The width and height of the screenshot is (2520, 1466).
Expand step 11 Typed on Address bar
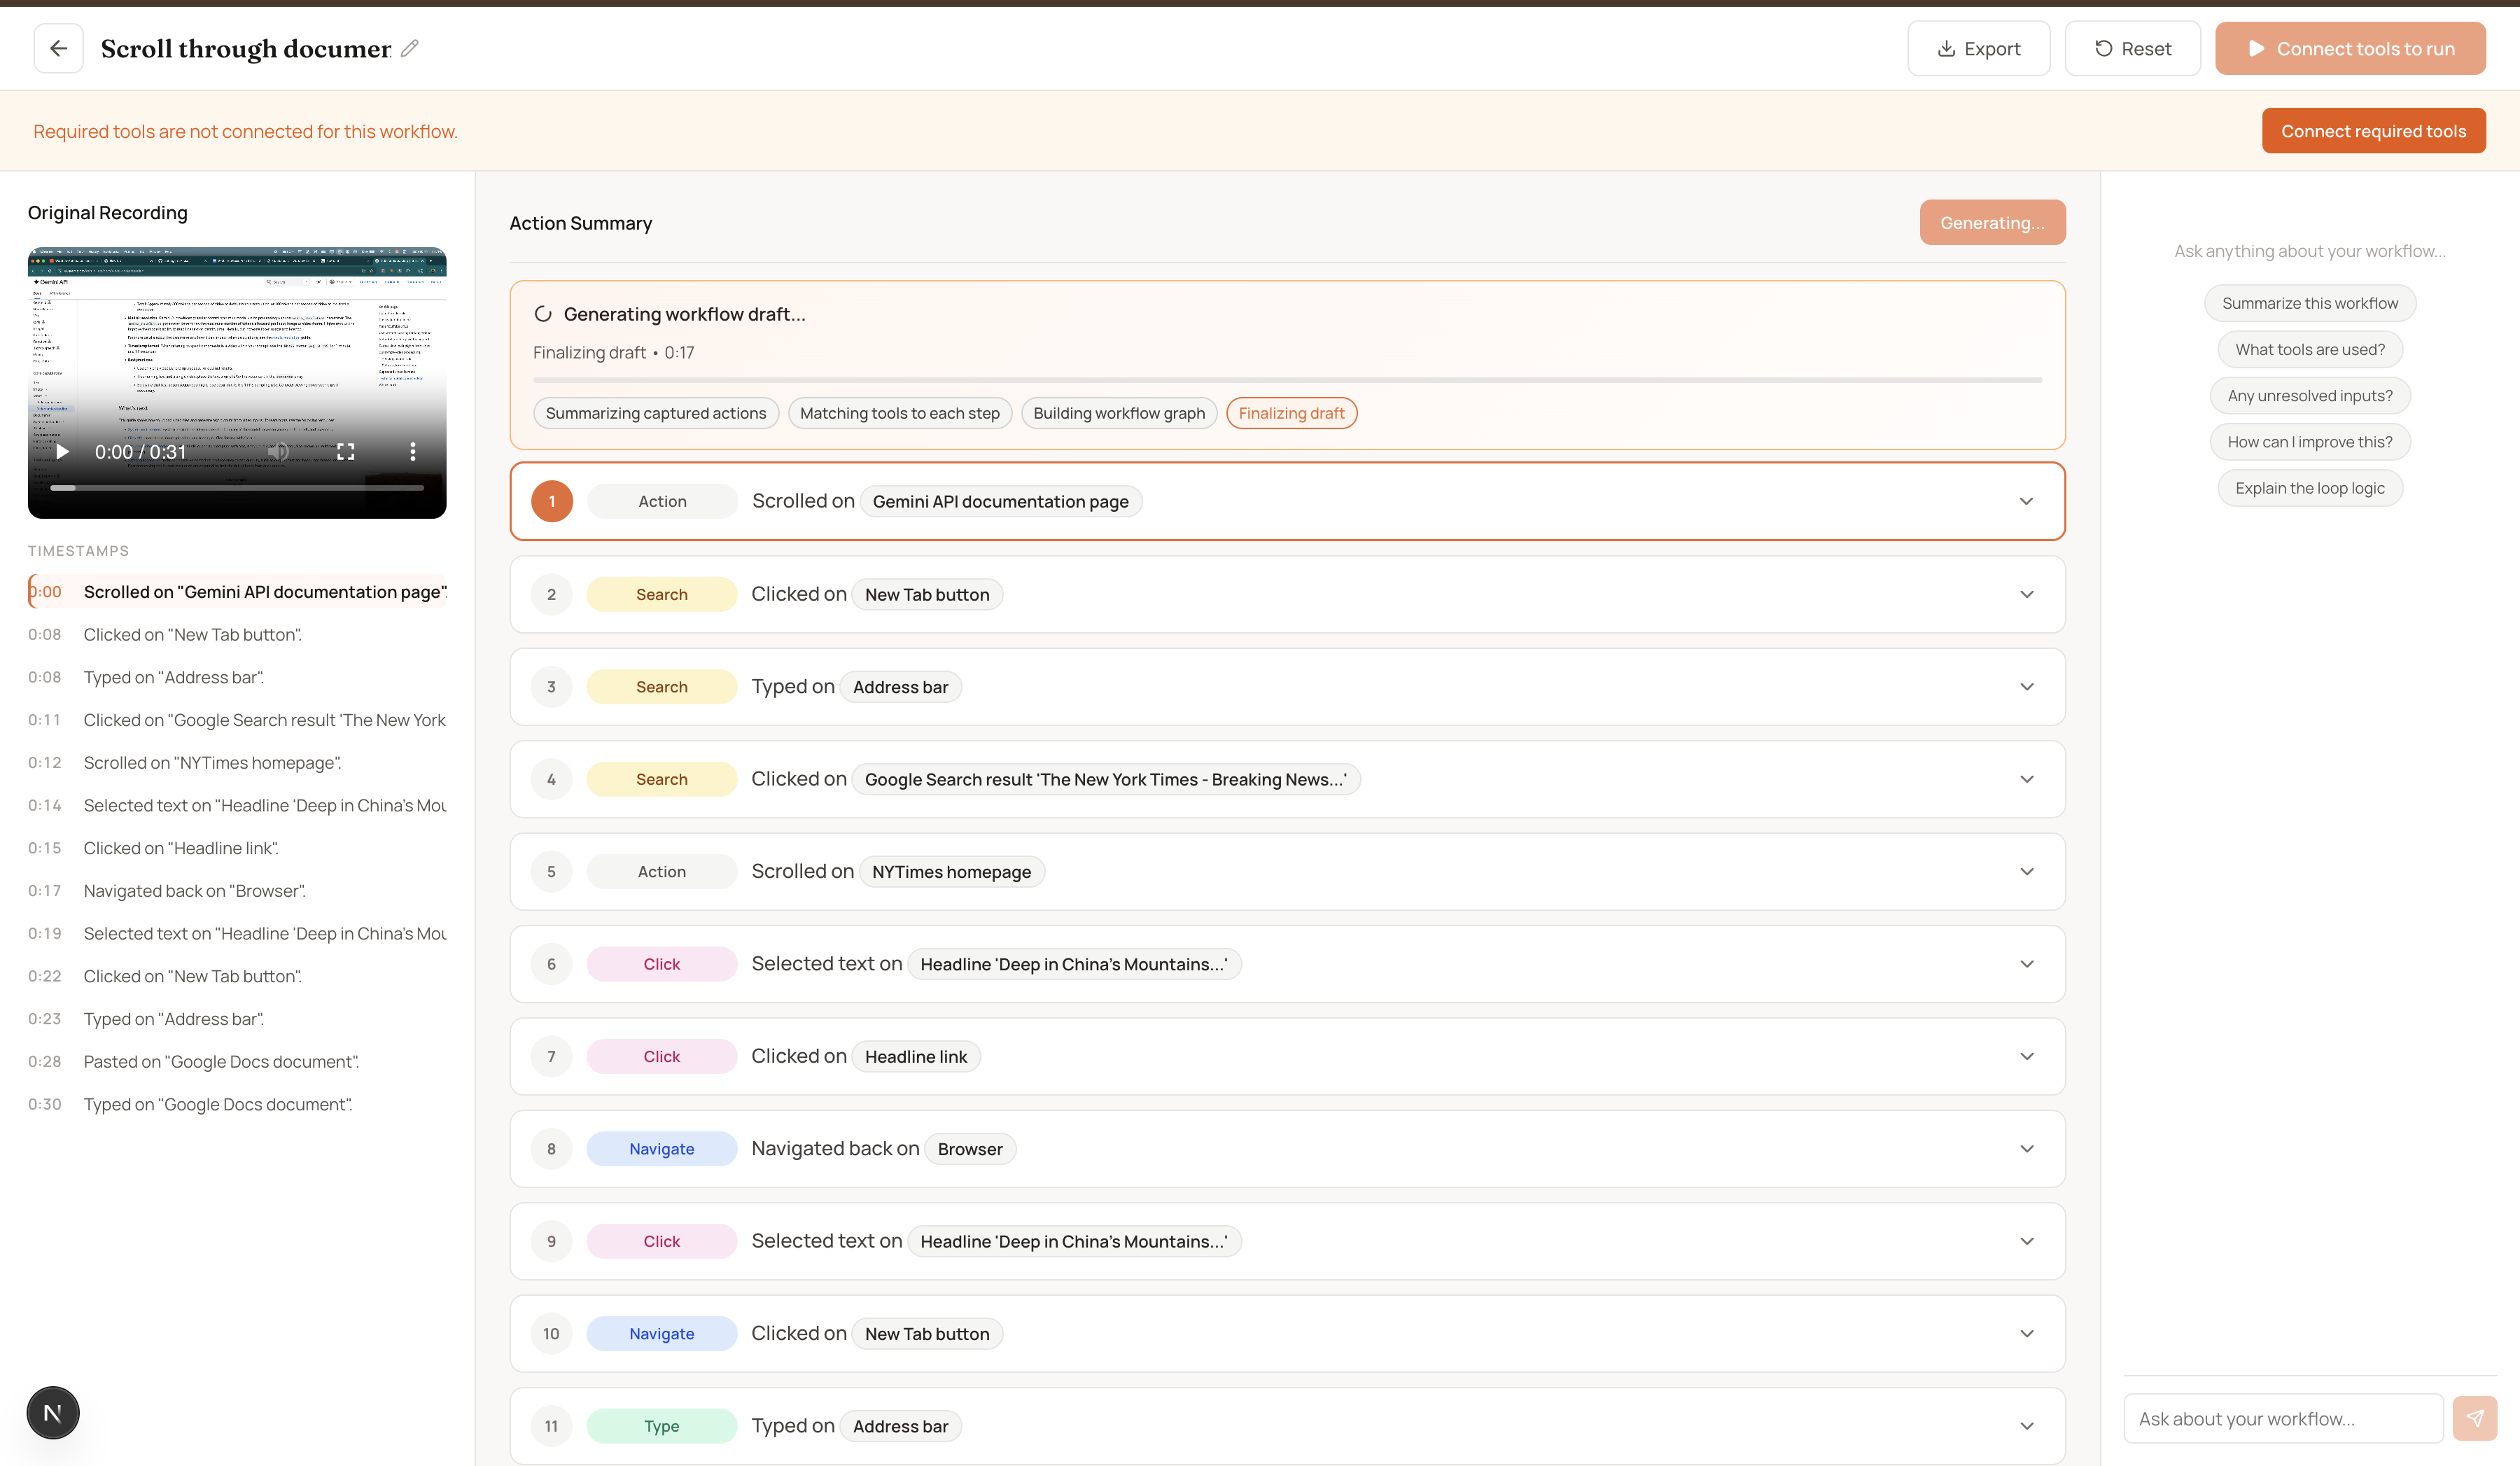click(x=2026, y=1426)
